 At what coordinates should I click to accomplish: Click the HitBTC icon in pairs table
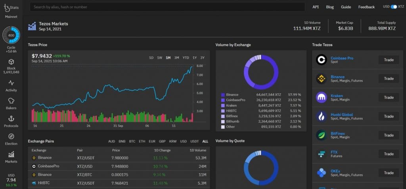[34, 183]
